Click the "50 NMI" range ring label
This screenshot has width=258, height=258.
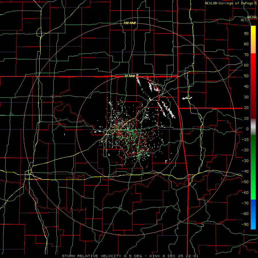point(130,76)
